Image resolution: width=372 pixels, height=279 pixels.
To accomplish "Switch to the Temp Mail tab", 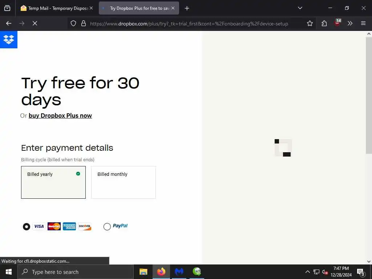I will coord(57,8).
